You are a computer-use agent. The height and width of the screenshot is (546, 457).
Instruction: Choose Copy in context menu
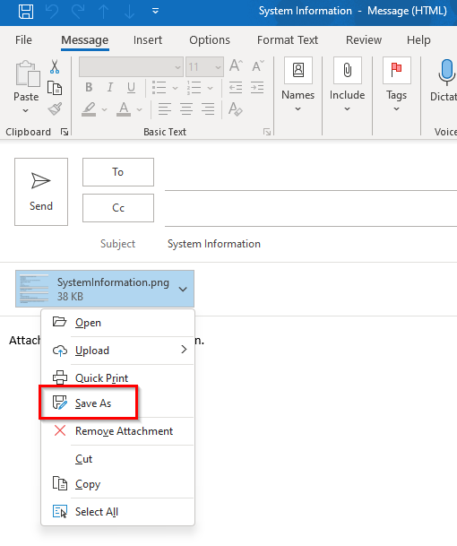[x=117, y=484]
